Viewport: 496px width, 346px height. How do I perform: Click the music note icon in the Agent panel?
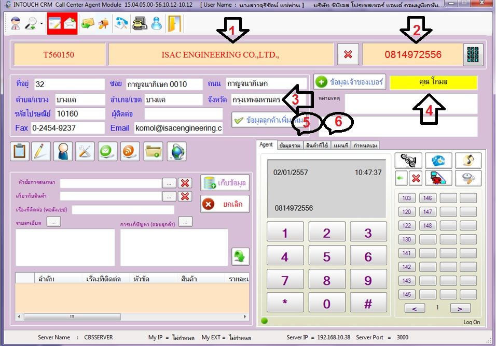[469, 161]
